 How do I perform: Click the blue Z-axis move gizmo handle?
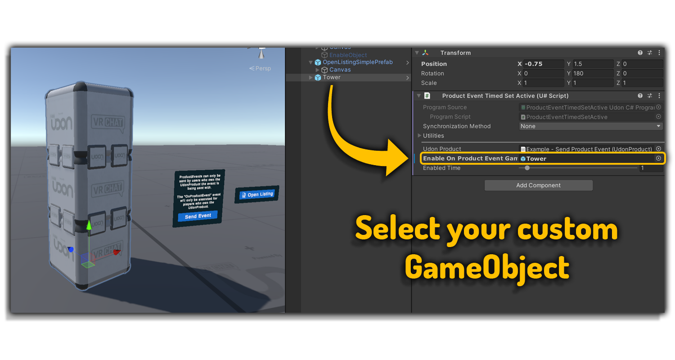70,249
